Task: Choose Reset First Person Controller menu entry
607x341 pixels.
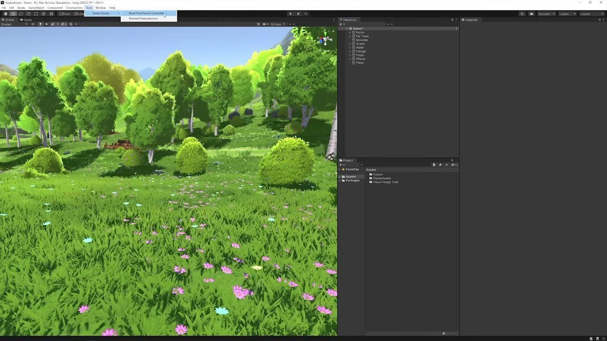Action: click(x=147, y=13)
